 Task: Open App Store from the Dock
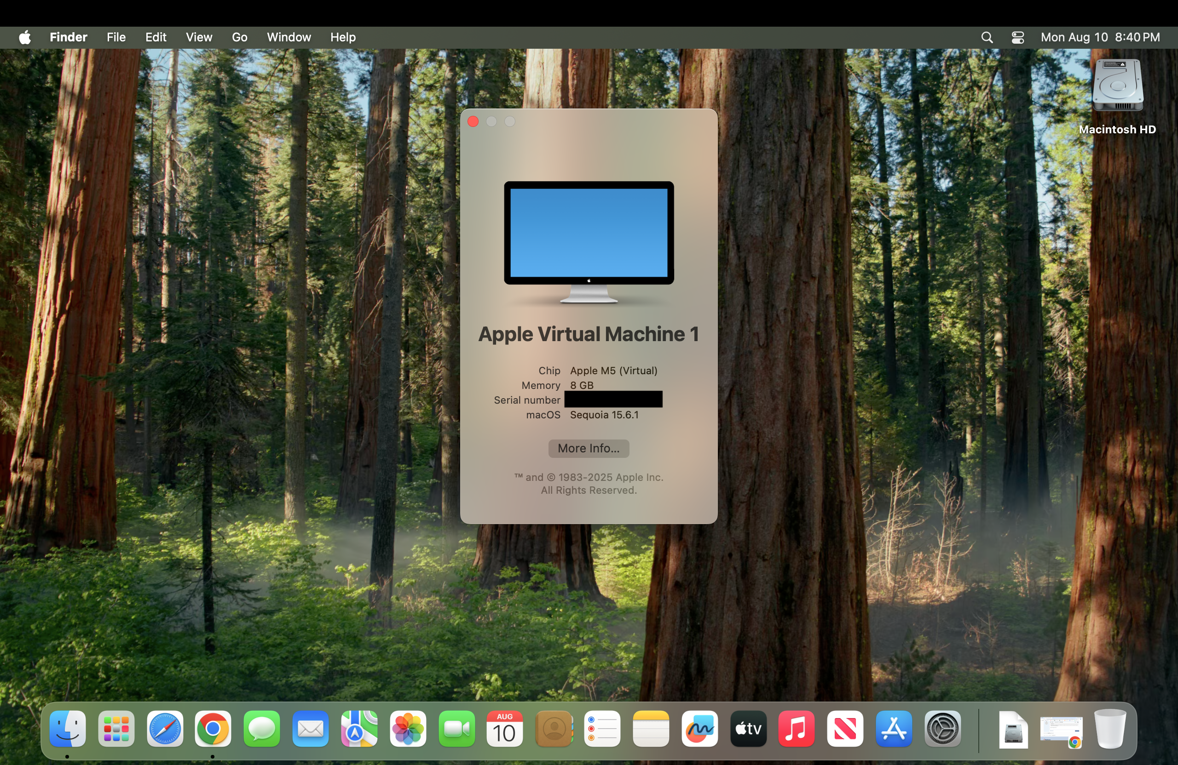click(894, 728)
